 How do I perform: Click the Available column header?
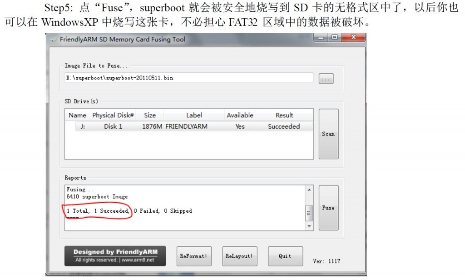240,115
